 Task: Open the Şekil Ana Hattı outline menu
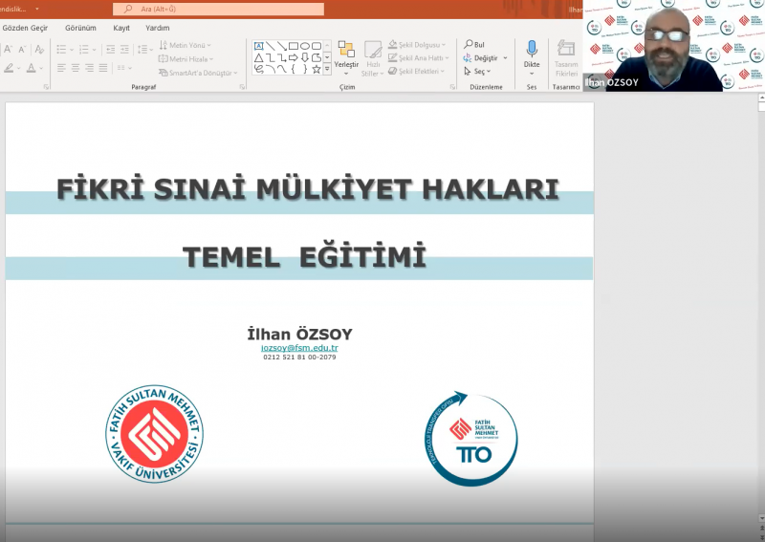tap(419, 58)
